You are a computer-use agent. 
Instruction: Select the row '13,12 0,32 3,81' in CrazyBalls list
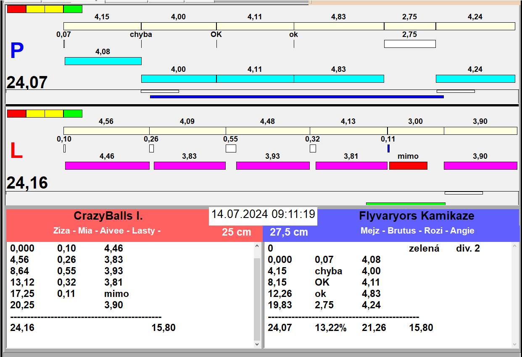tap(66, 282)
